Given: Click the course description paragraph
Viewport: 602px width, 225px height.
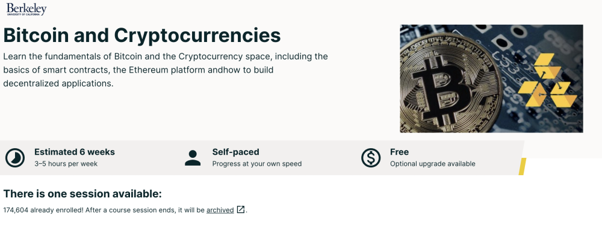Looking at the screenshot, I should [166, 70].
